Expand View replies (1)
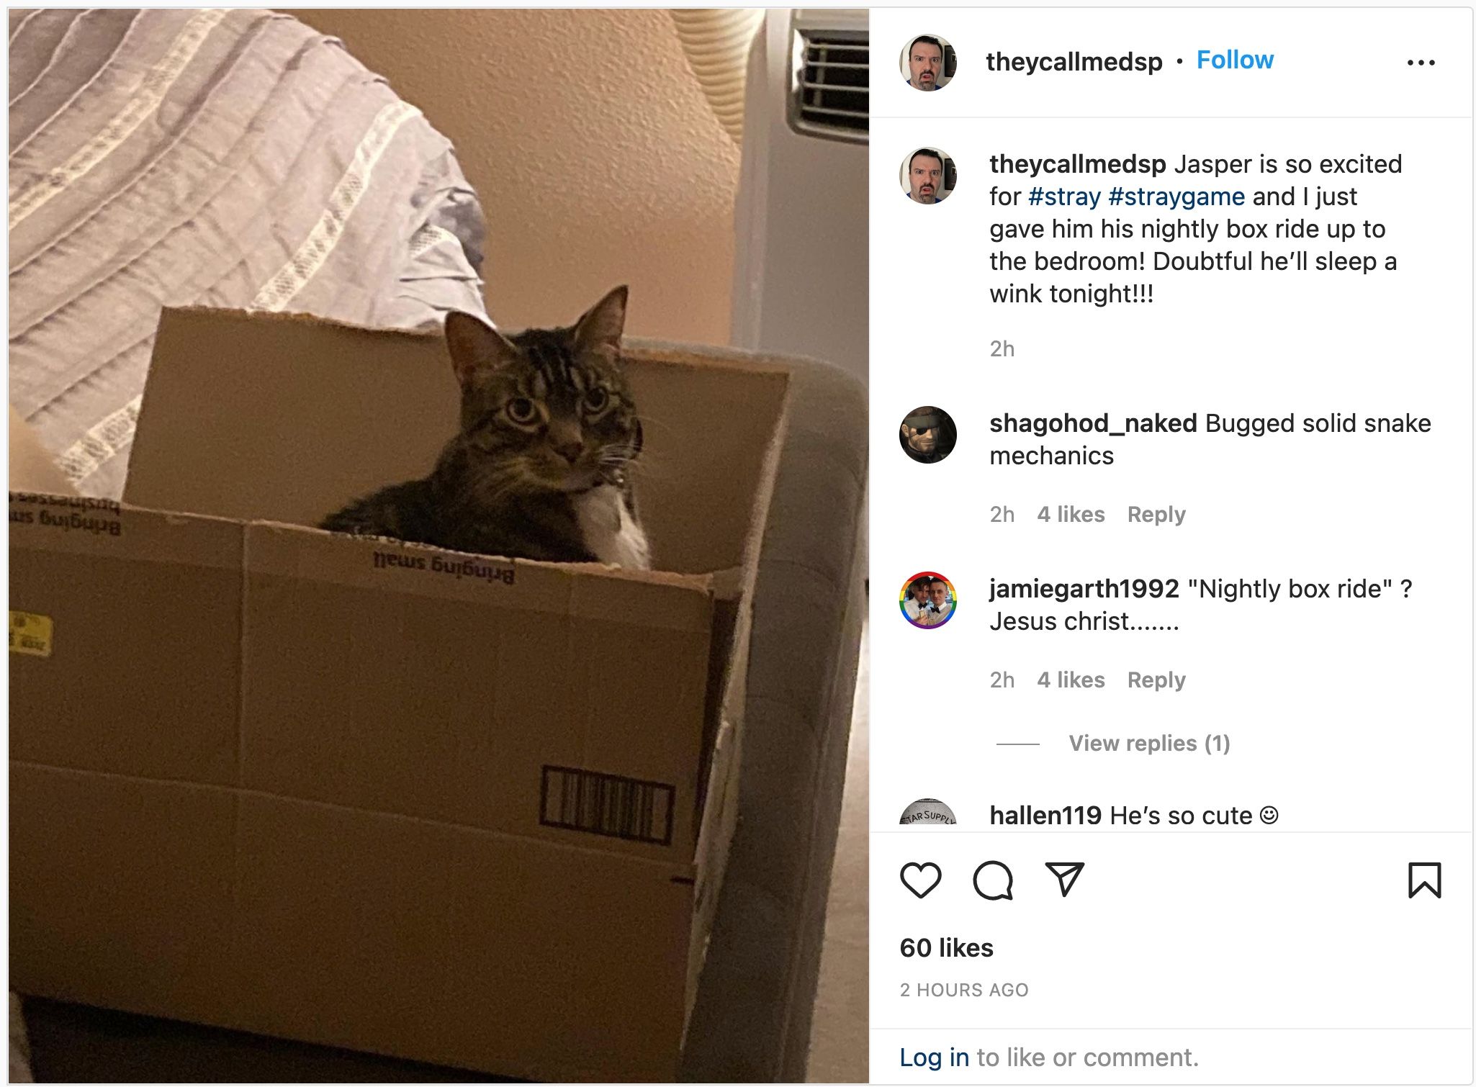The width and height of the screenshot is (1476, 1087). 1149,743
